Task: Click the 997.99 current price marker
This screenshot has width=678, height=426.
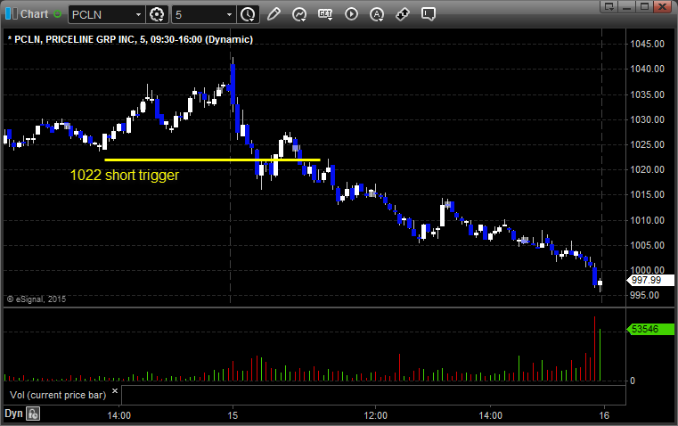Action: pyautogui.click(x=649, y=280)
